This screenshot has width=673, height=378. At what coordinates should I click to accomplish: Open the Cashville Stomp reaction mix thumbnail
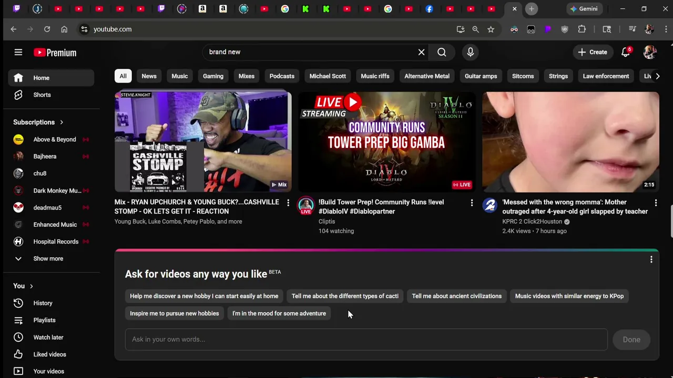(x=203, y=142)
